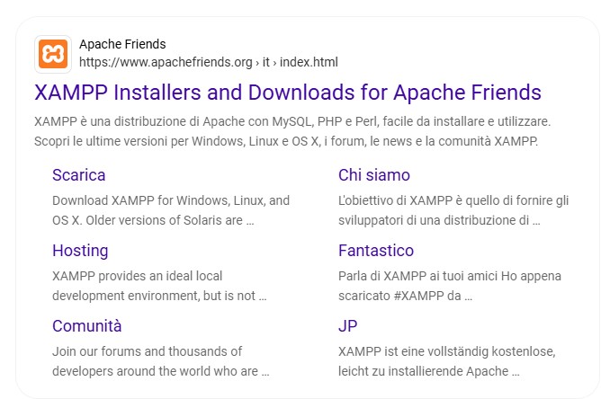Click the main XAMPP description snippet text

[x=292, y=120]
